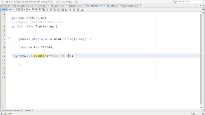The image size is (205, 115).
Task: Open the File menu
Action: pyautogui.click(x=2, y=2)
